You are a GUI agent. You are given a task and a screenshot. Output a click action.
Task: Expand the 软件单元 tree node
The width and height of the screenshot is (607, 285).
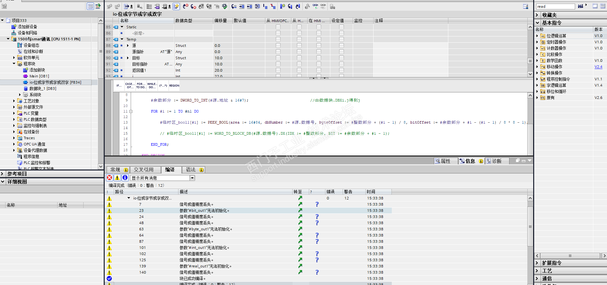14,58
